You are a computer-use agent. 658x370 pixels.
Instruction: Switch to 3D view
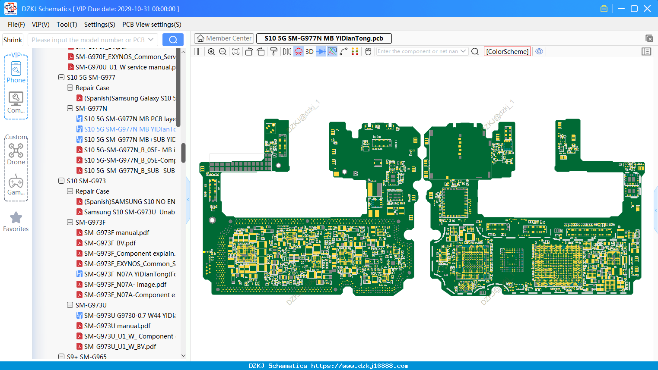[309, 51]
